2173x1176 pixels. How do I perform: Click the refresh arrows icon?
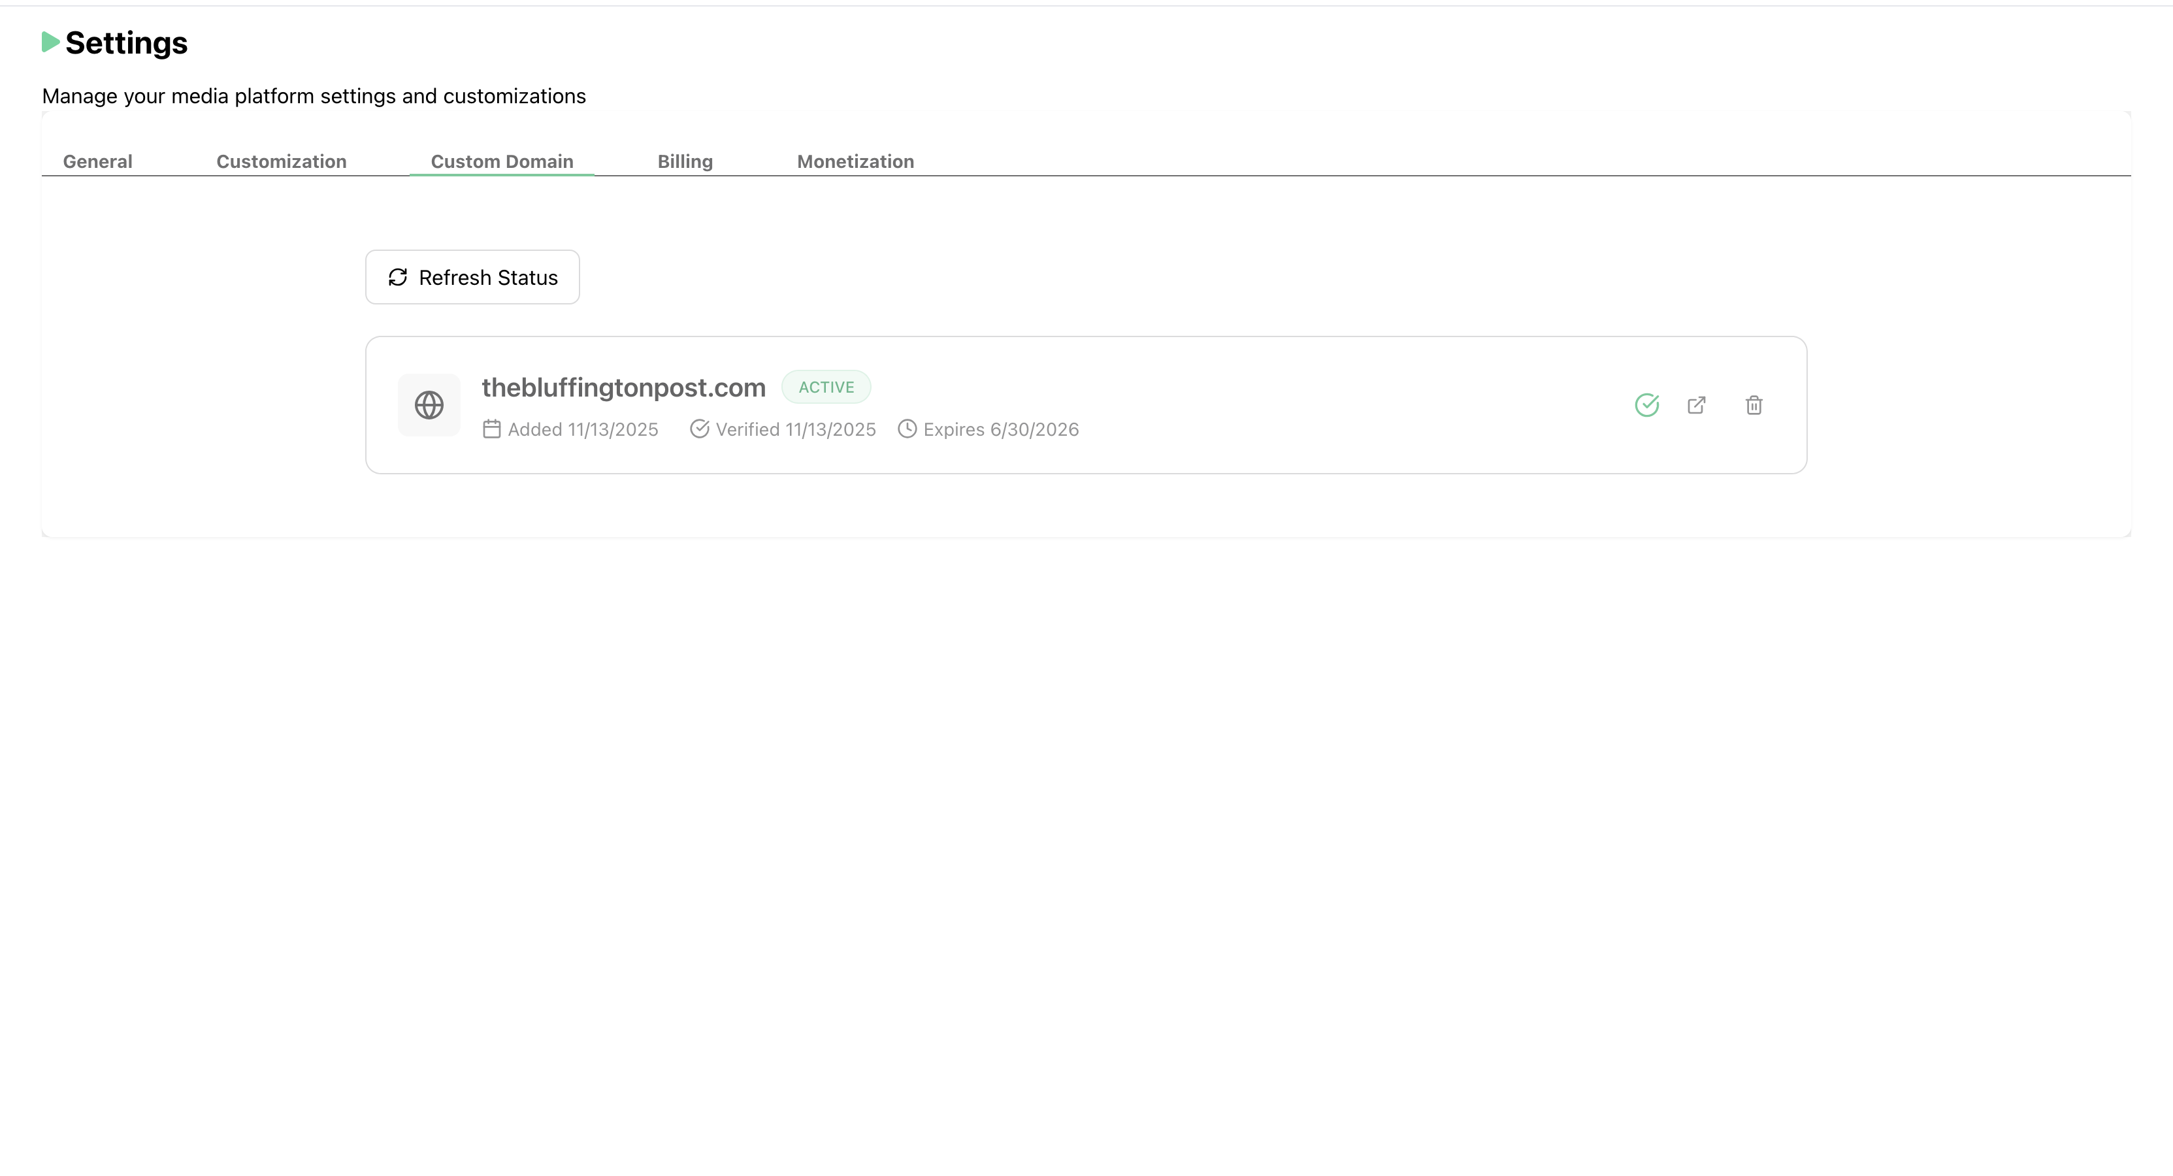[397, 278]
